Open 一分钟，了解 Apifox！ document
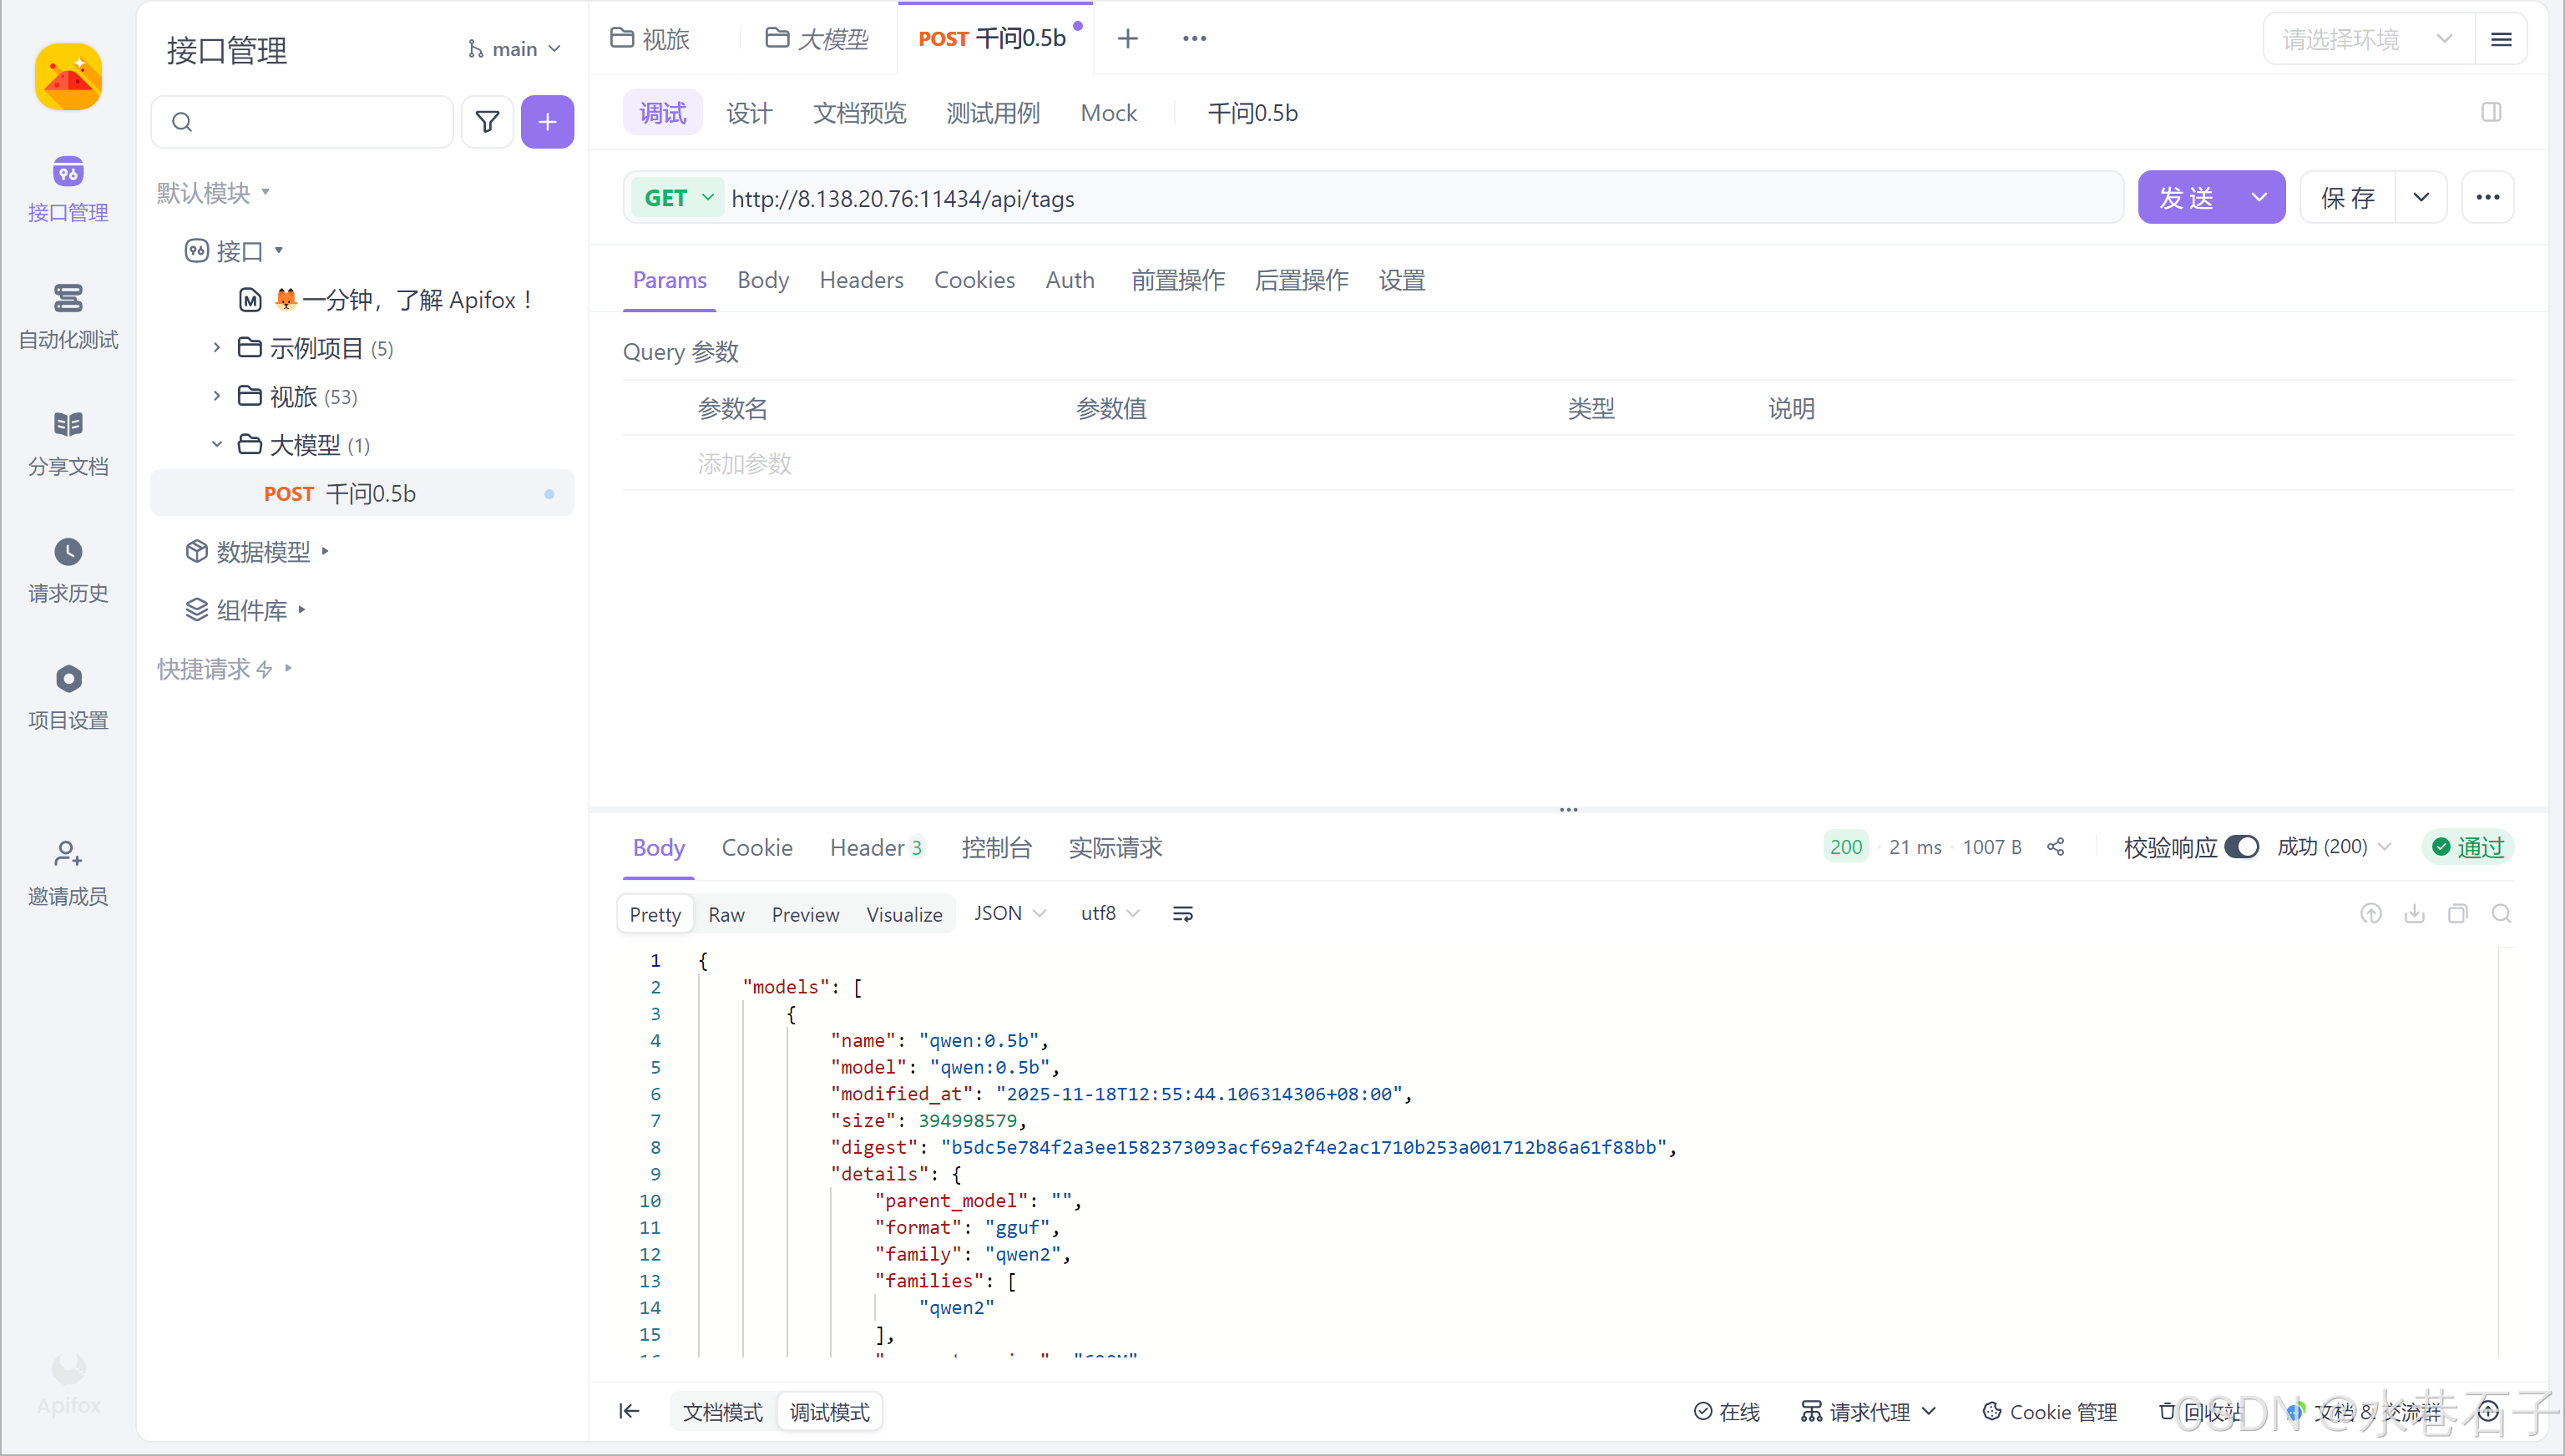The height and width of the screenshot is (1456, 2565). point(386,300)
